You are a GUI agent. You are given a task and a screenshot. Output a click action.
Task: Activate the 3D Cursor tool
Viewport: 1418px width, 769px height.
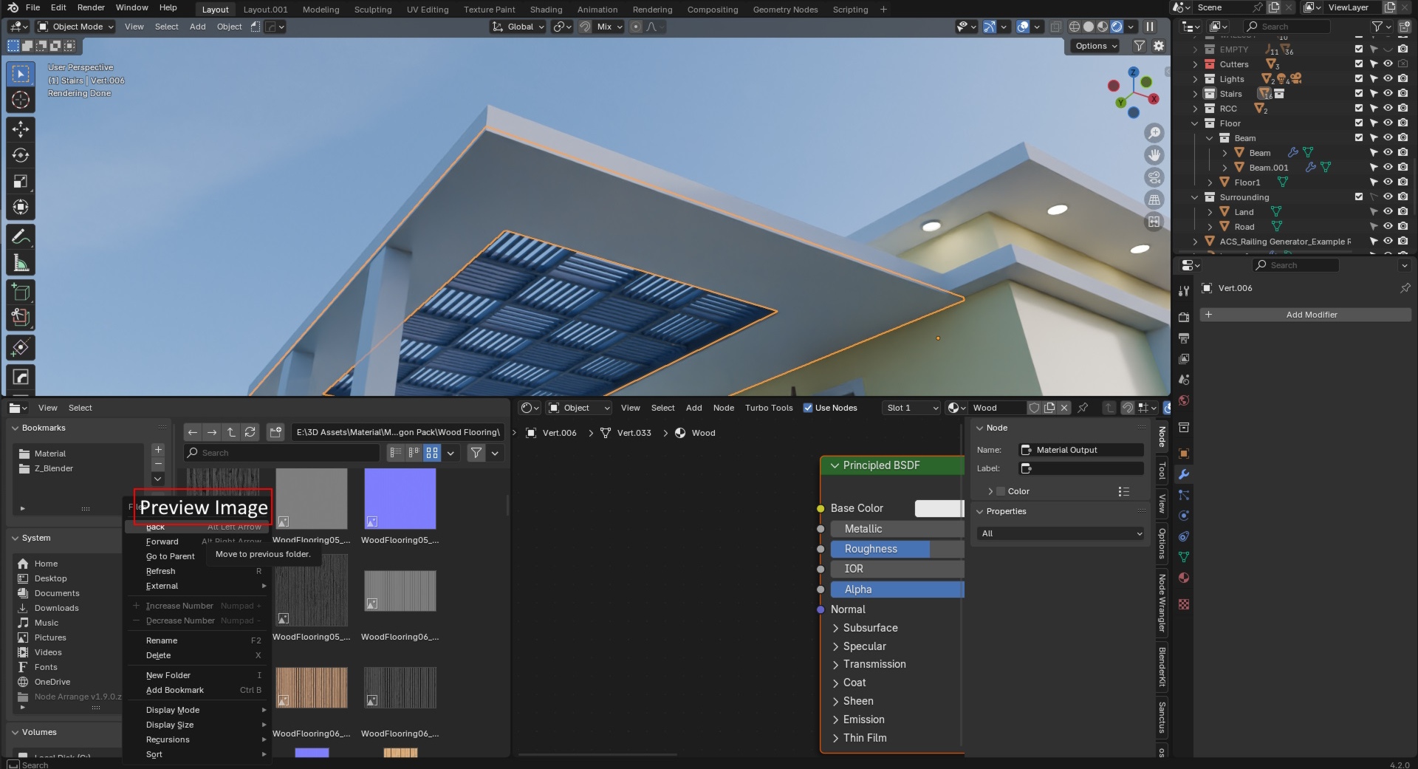21,100
